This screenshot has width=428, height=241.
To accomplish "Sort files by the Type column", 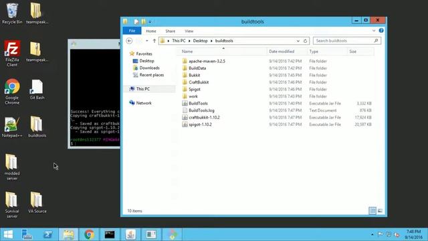I will pos(327,52).
